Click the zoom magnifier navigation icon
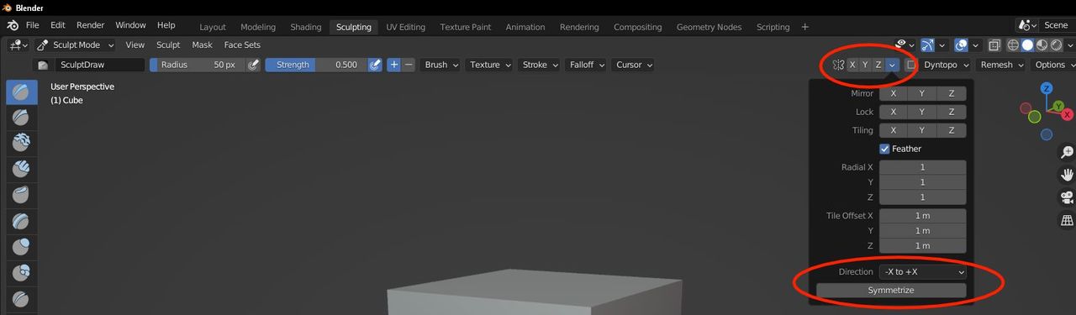 1067,153
